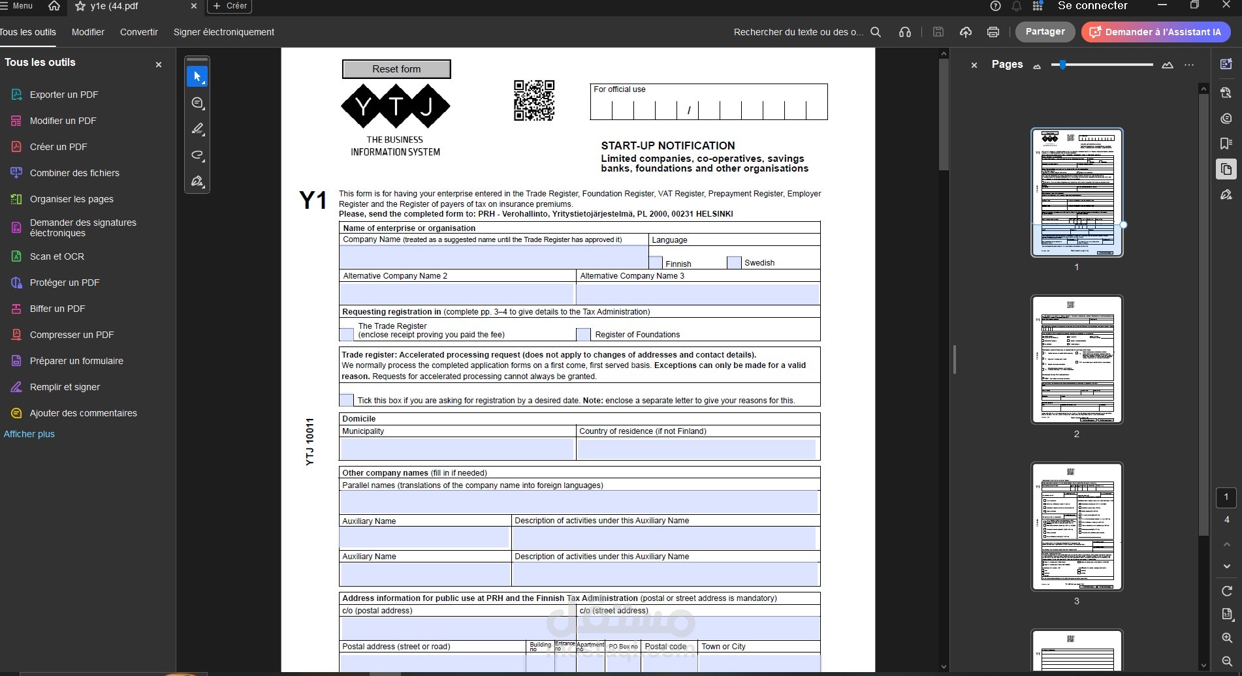Click the cloud upload icon
The width and height of the screenshot is (1242, 676).
click(966, 32)
